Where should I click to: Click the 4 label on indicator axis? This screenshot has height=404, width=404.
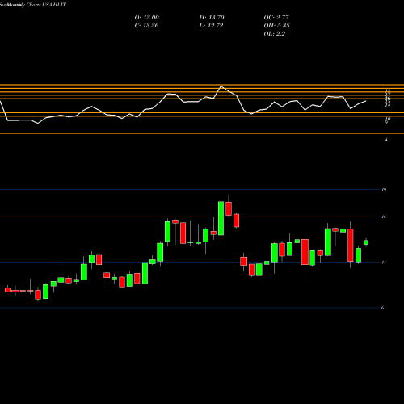click(x=386, y=140)
